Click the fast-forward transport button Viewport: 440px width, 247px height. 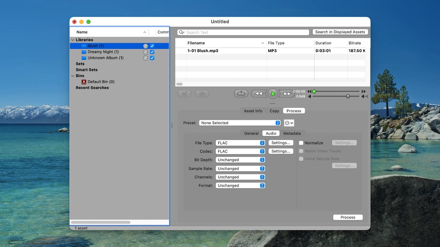click(287, 94)
